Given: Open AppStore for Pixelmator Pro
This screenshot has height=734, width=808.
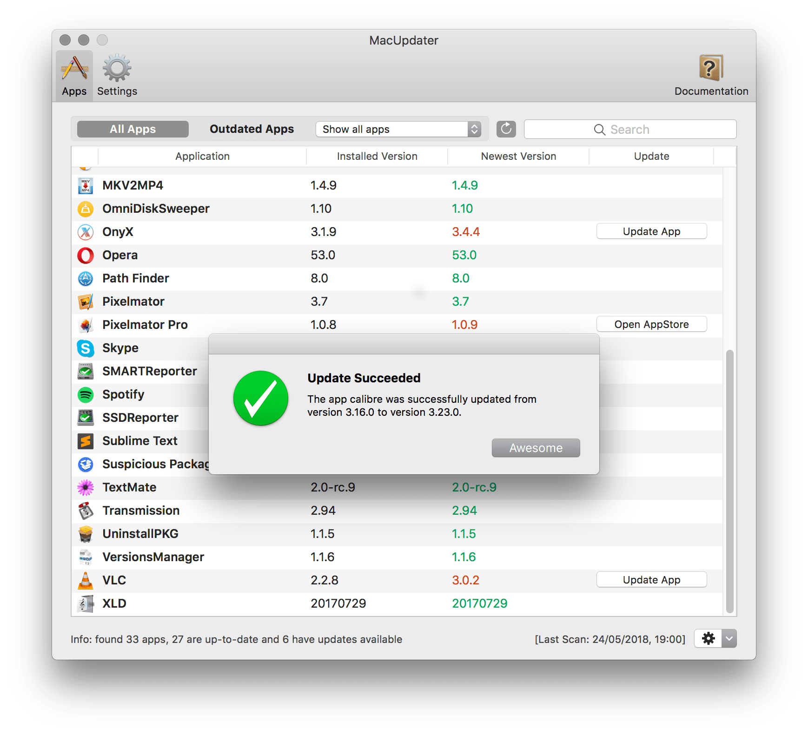Looking at the screenshot, I should pyautogui.click(x=651, y=324).
